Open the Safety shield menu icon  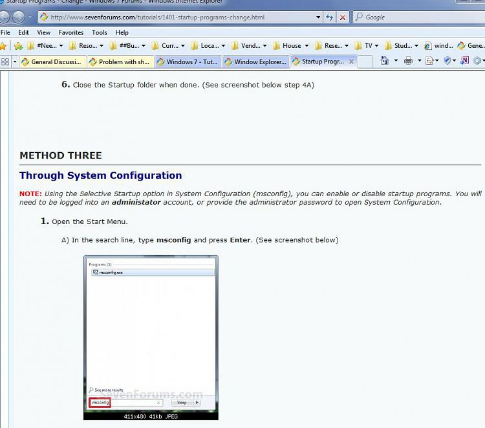click(x=449, y=61)
